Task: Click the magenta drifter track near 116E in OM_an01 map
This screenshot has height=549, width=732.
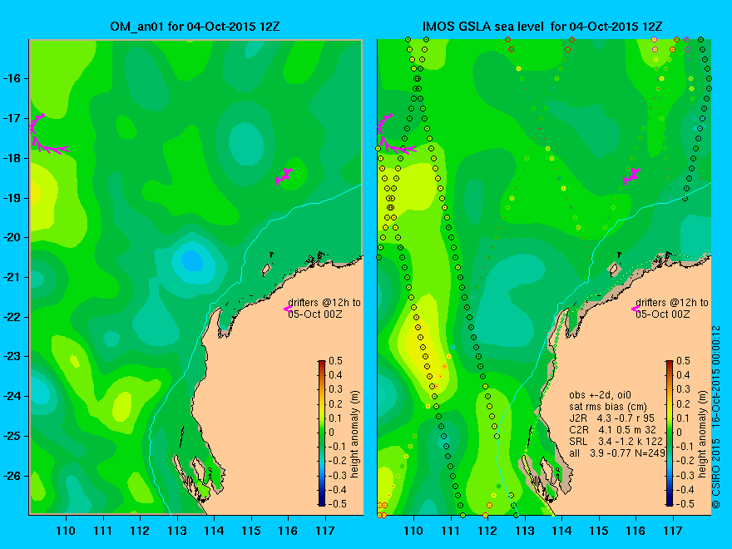Action: point(284,176)
